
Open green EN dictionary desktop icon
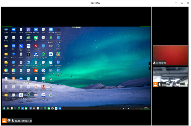coord(28,38)
